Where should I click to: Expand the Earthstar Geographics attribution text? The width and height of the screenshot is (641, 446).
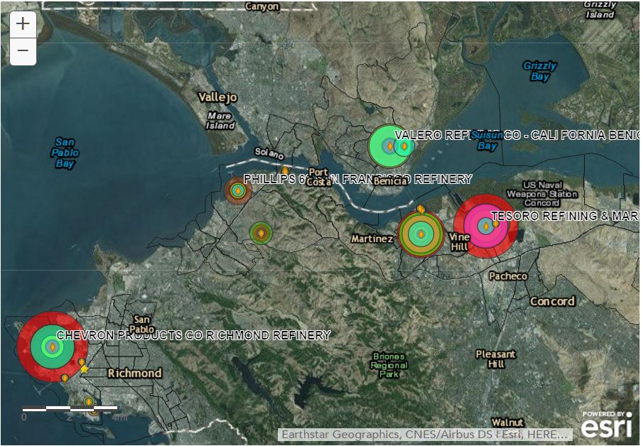tap(424, 434)
